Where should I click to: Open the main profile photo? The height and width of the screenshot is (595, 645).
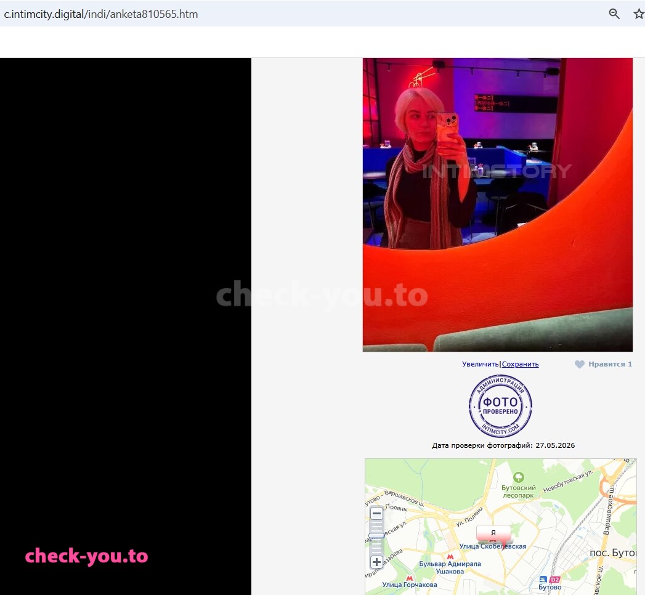point(497,204)
